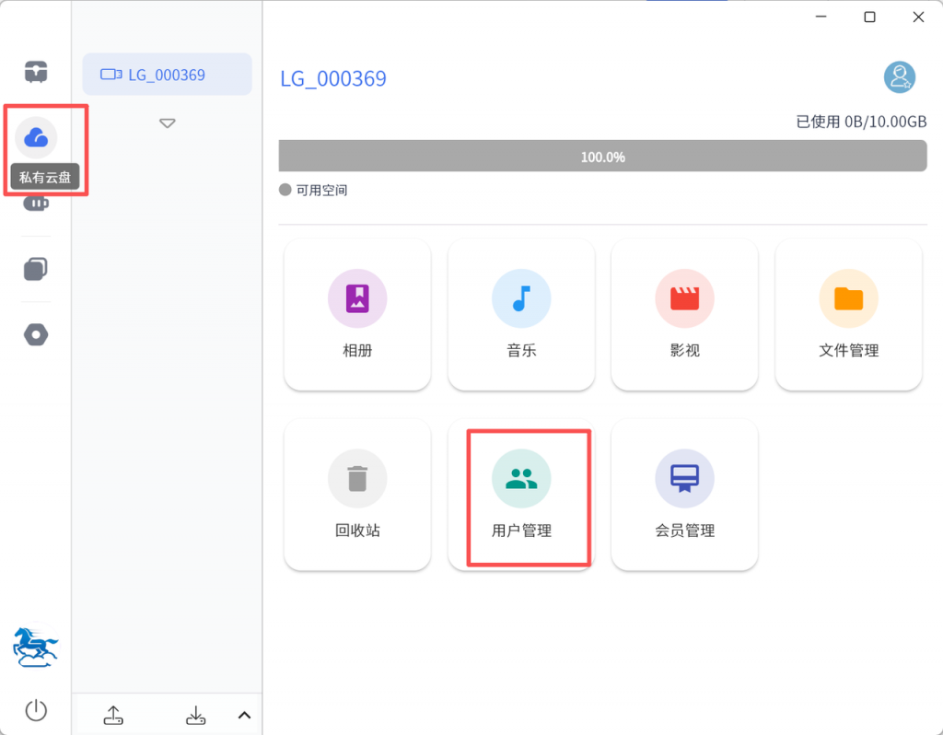Click the blue horse logo
Image resolution: width=943 pixels, height=735 pixels.
click(36, 647)
